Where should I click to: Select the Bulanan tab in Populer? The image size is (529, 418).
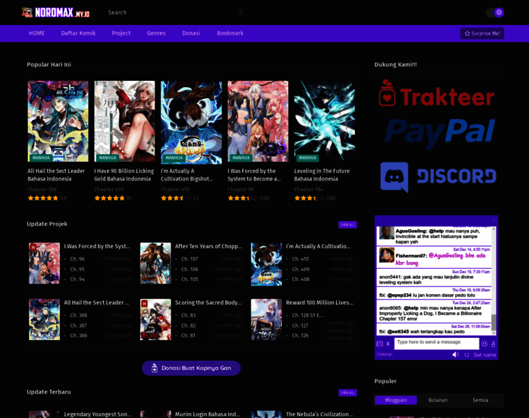pos(438,400)
